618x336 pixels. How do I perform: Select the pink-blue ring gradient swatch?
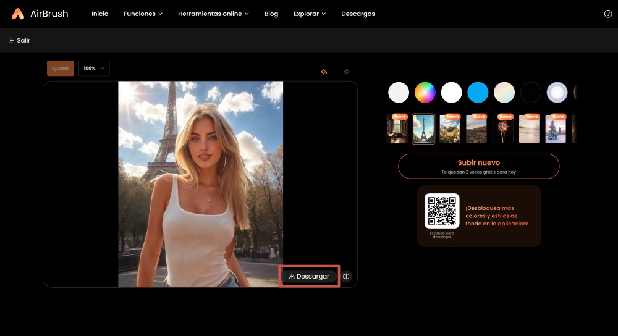click(x=557, y=93)
